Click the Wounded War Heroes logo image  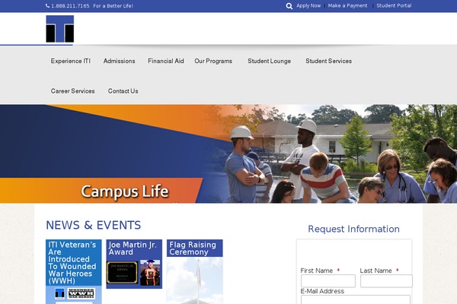pos(81,293)
